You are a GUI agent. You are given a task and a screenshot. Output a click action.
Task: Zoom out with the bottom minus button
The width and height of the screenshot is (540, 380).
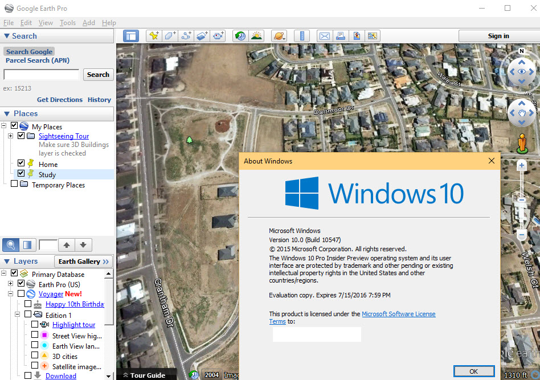pyautogui.click(x=522, y=235)
